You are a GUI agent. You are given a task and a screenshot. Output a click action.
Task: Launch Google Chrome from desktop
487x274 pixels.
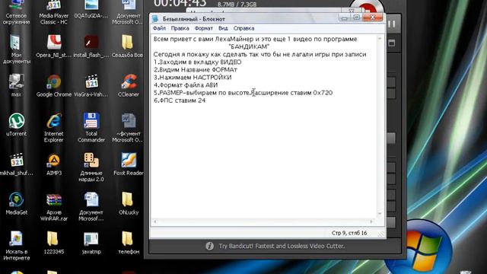[54, 82]
